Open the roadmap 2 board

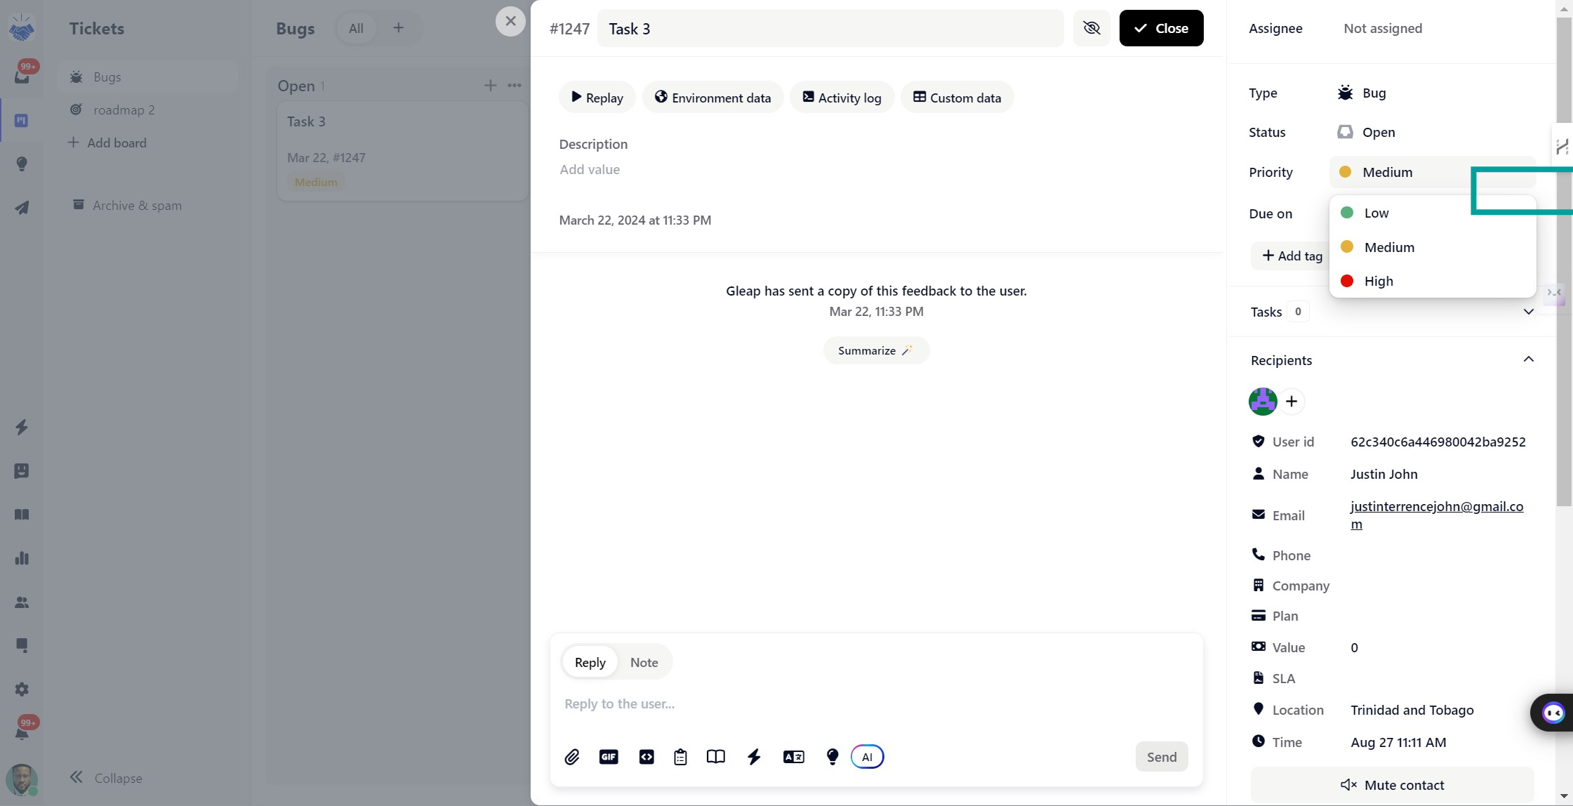pos(148,110)
